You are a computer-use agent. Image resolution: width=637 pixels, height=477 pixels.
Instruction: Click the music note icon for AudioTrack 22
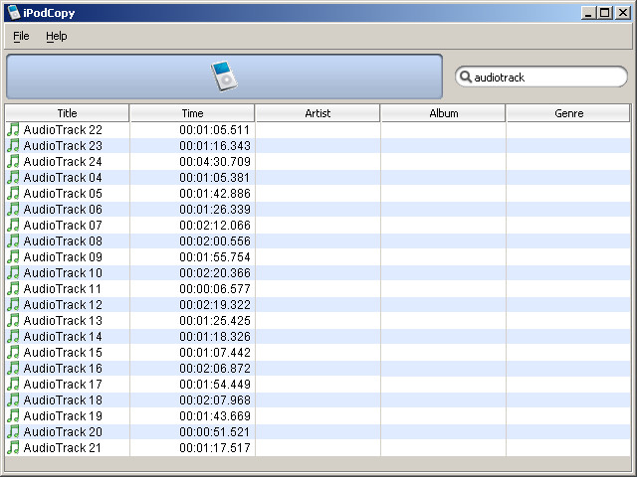point(13,130)
